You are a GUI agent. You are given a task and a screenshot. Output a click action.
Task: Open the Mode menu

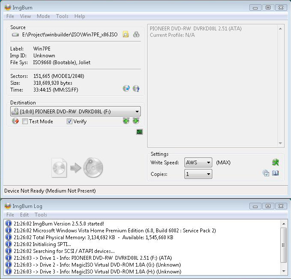coord(43,16)
